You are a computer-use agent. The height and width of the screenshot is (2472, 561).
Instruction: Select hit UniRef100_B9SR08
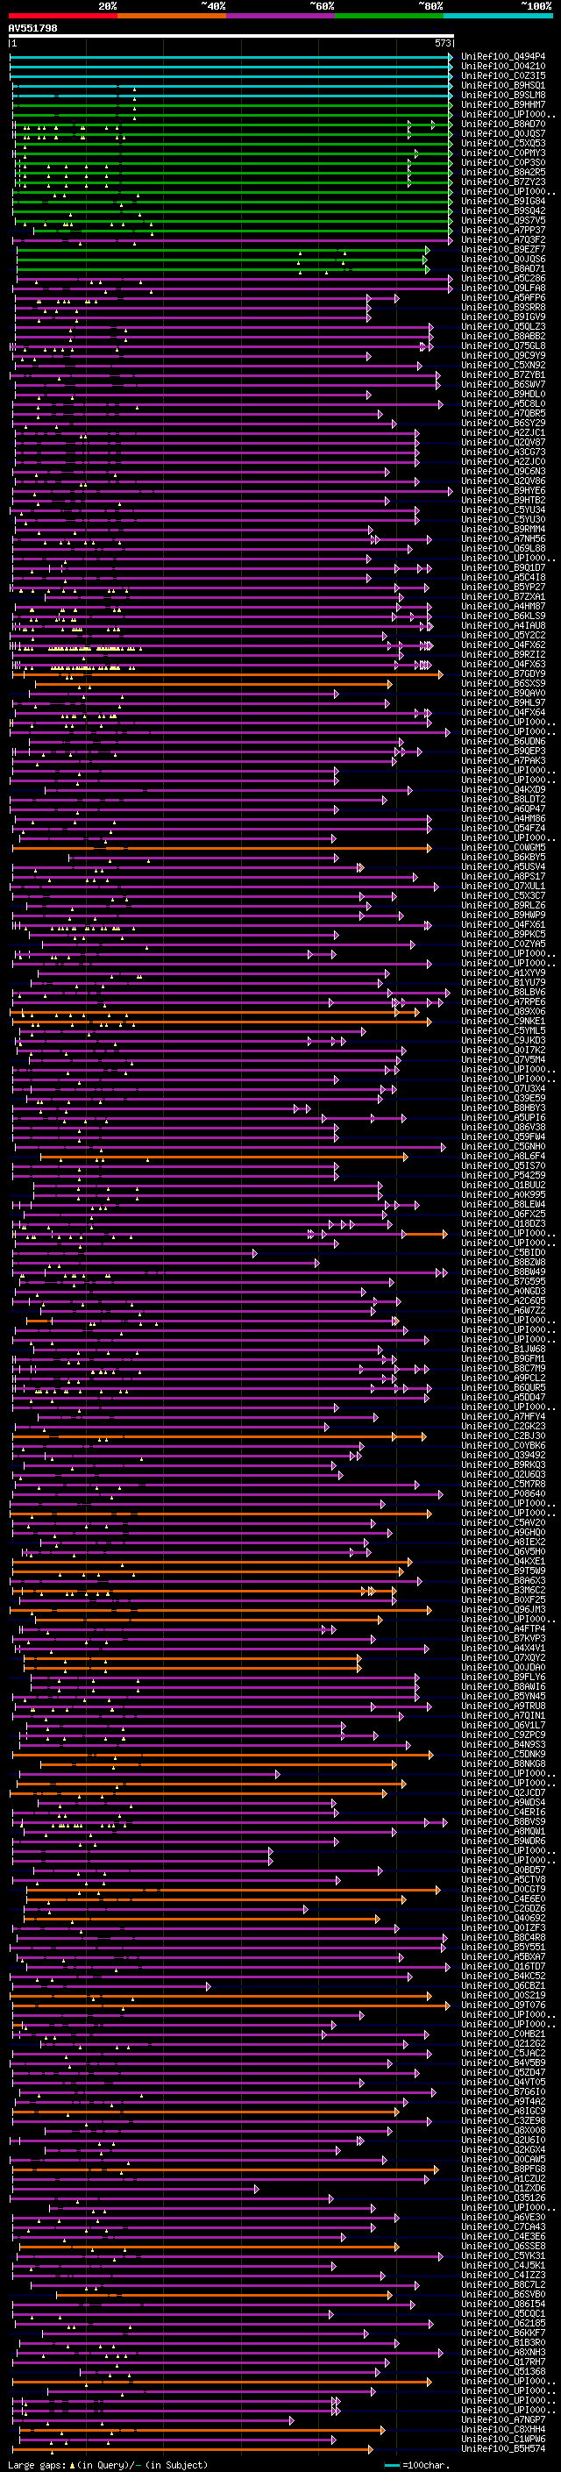point(503,307)
